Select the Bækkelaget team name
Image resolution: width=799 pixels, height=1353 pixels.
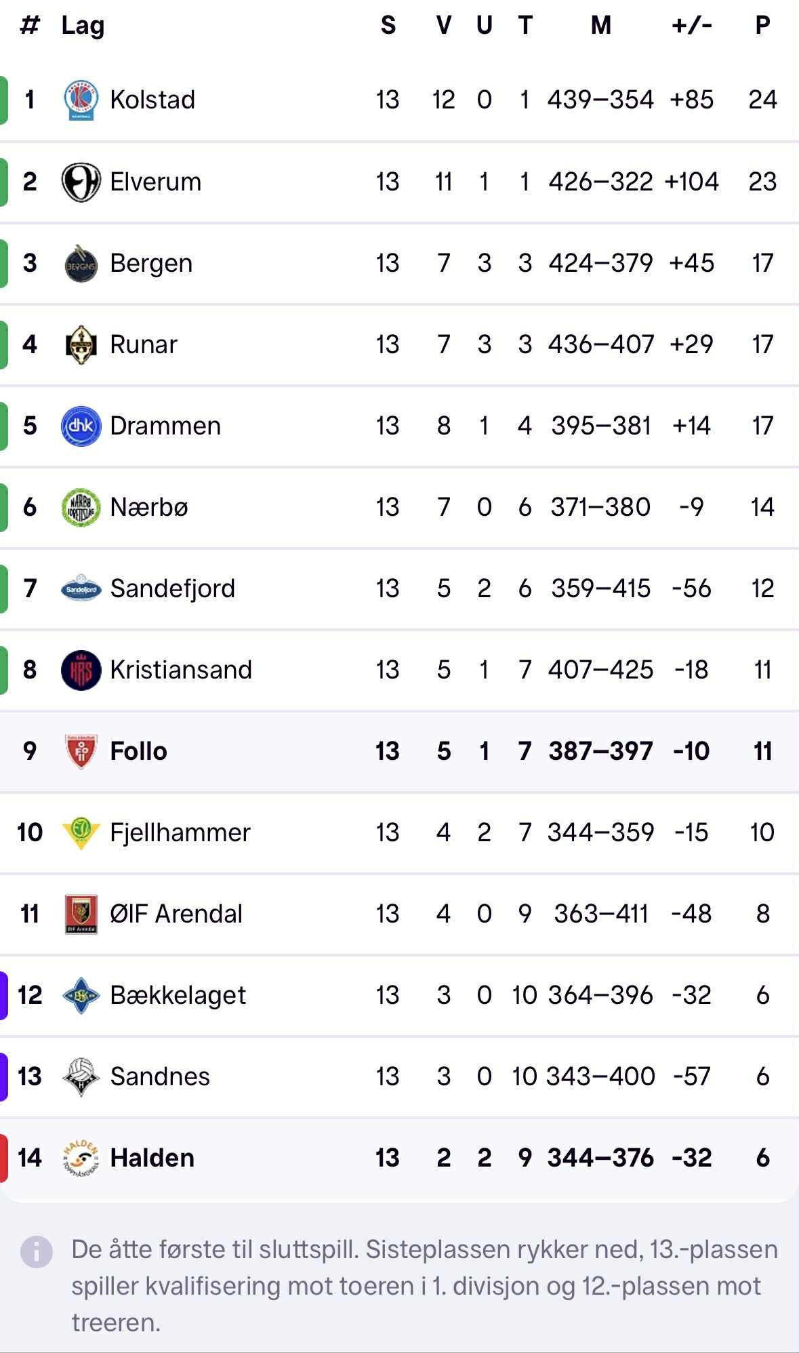click(x=178, y=995)
